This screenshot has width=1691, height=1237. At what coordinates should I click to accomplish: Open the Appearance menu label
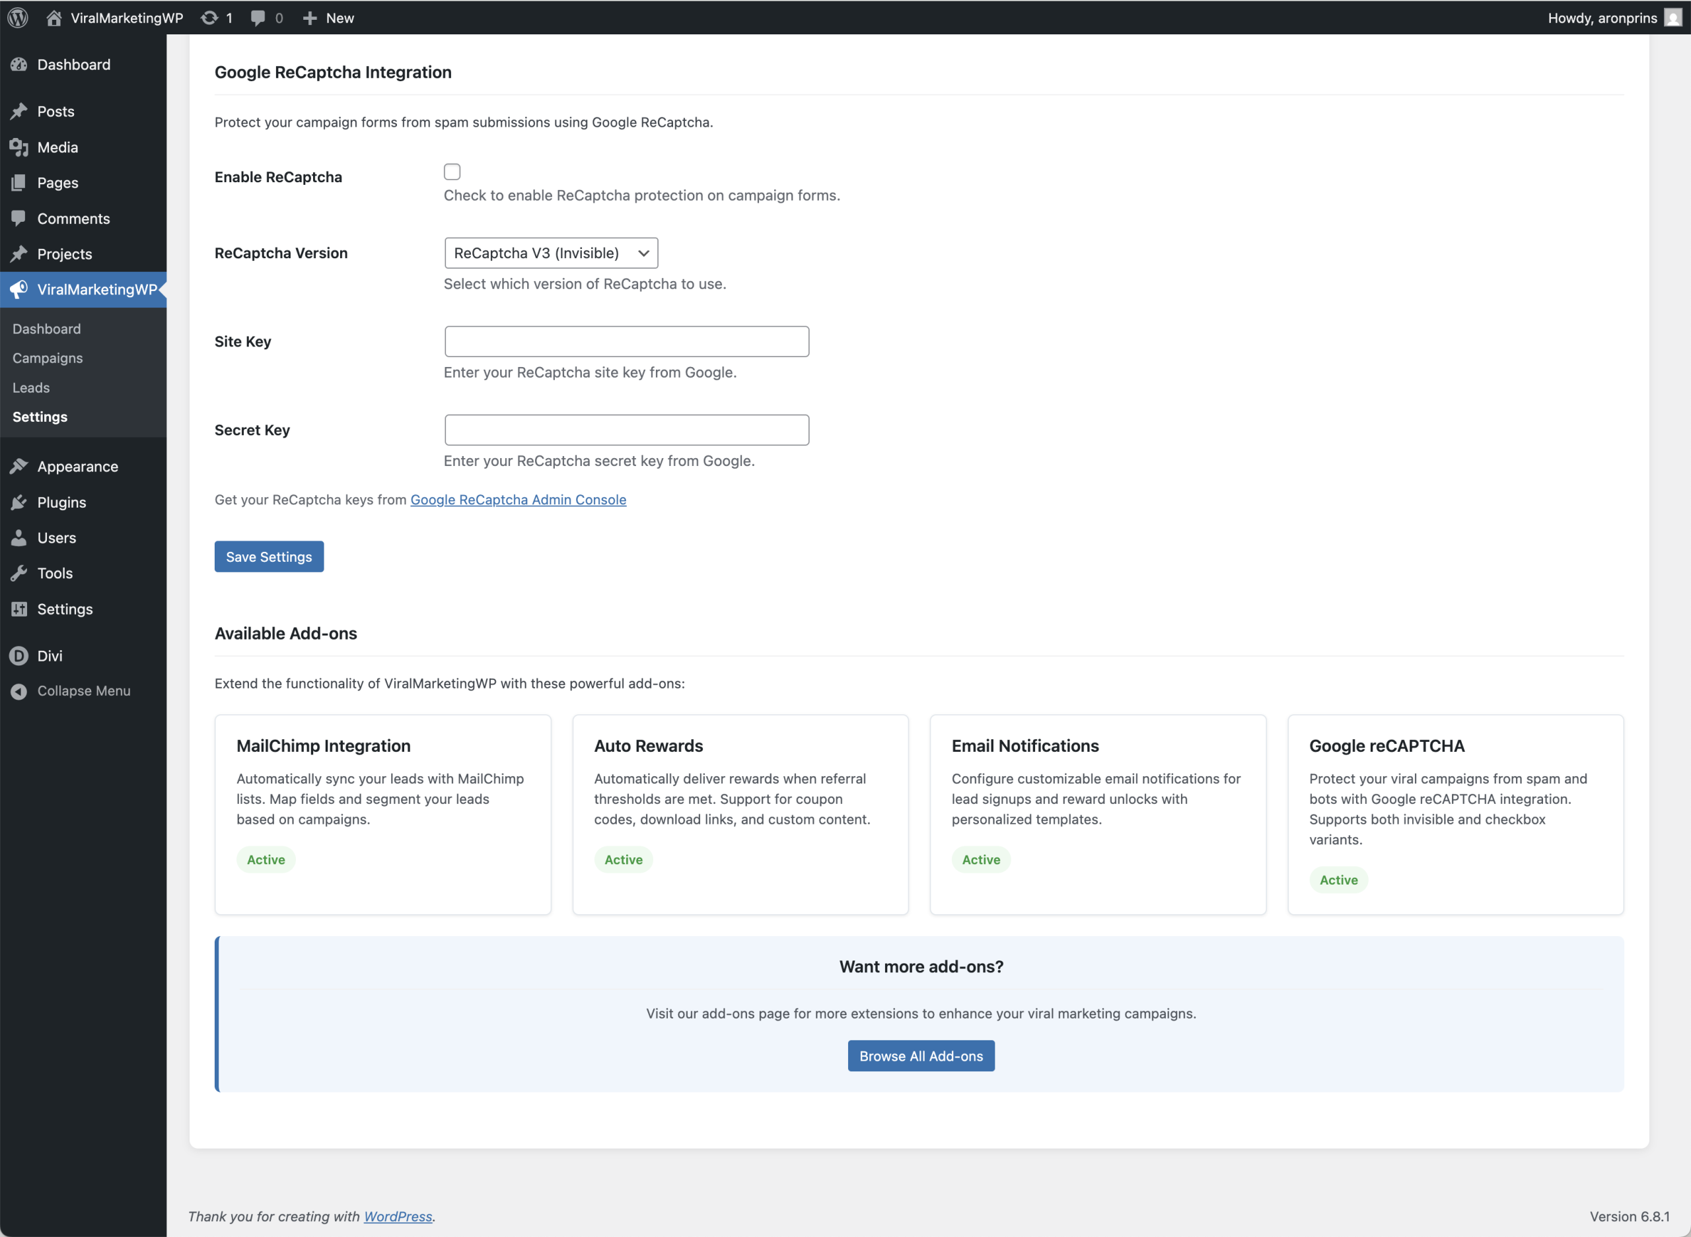point(78,467)
